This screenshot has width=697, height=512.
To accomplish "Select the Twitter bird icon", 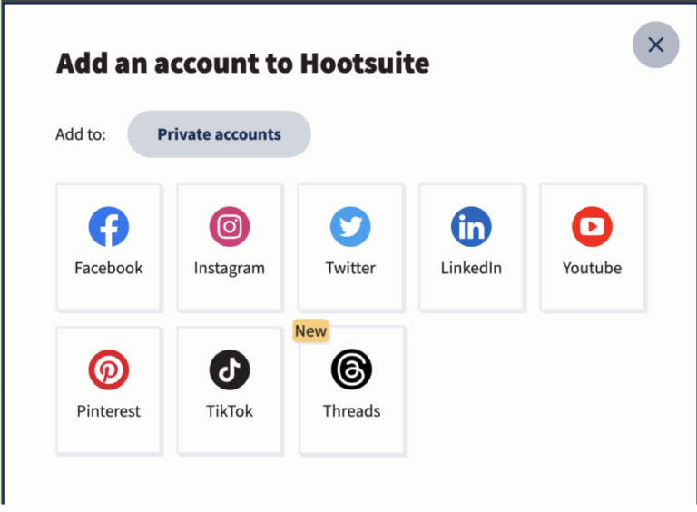I will (350, 227).
